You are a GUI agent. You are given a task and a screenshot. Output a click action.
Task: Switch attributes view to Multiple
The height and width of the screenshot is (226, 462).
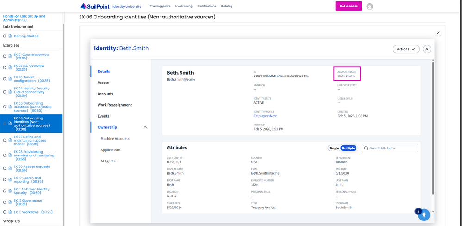point(348,148)
